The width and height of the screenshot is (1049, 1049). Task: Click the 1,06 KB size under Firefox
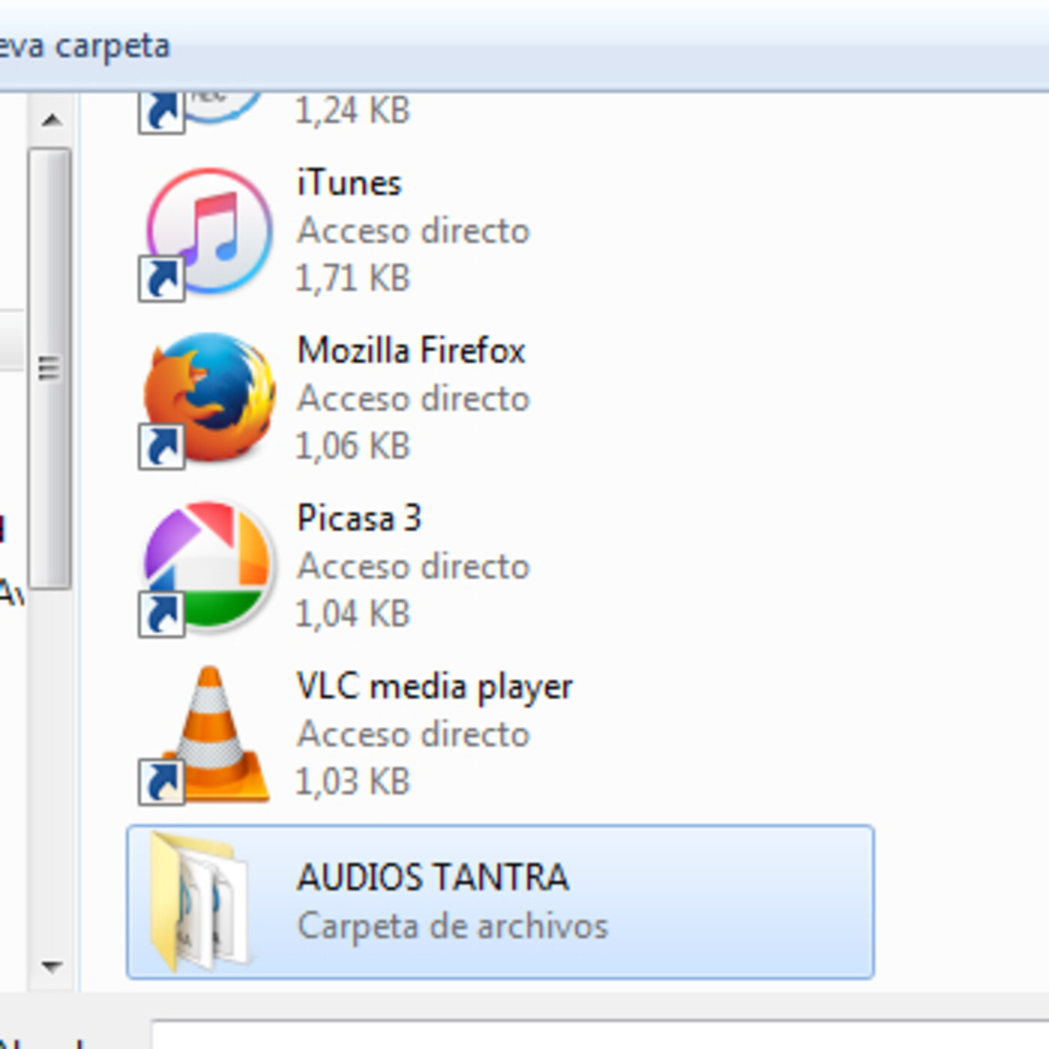tap(353, 447)
